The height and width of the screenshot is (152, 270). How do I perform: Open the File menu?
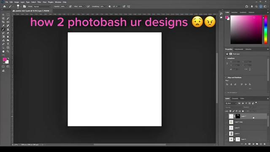click(x=7, y=2)
